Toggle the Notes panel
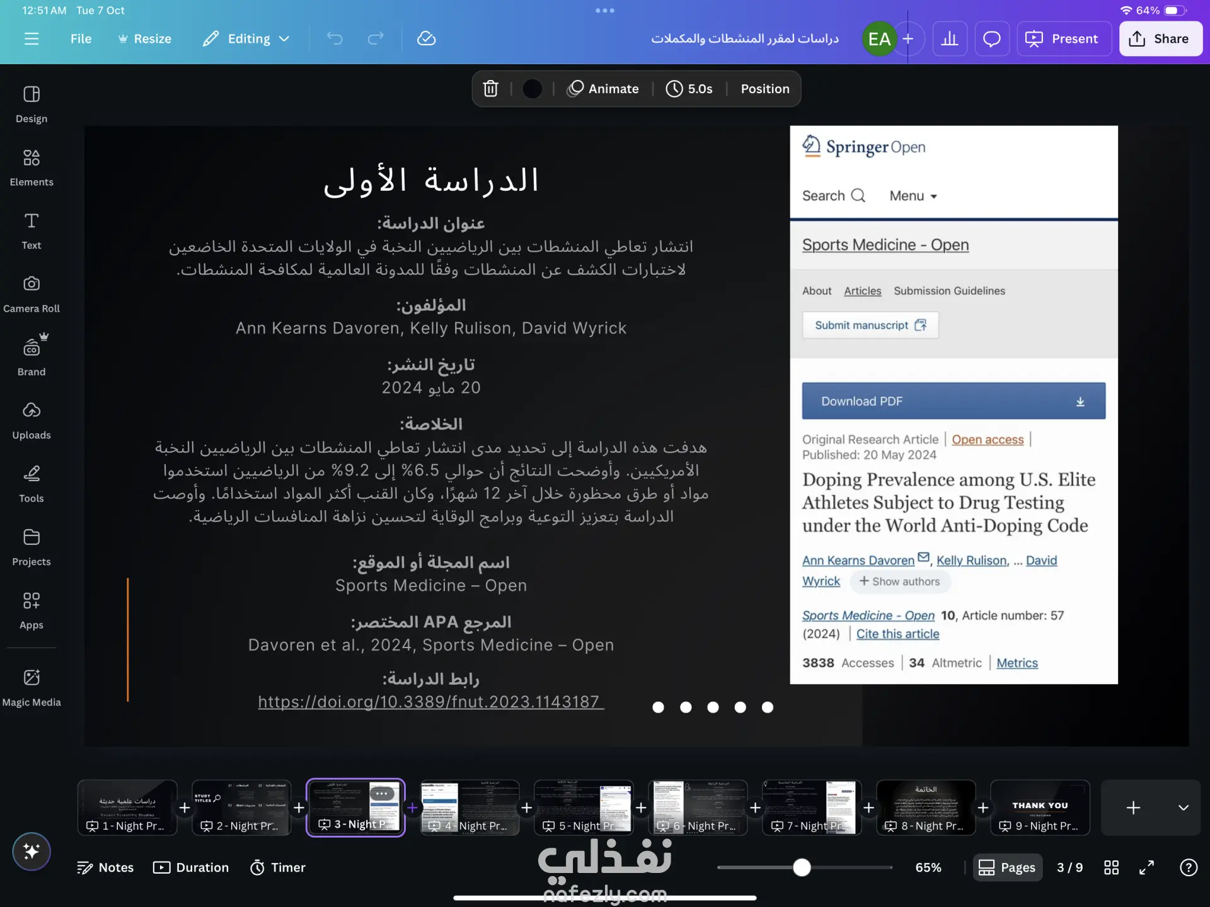Screen dimensions: 1210x907 click(x=105, y=867)
